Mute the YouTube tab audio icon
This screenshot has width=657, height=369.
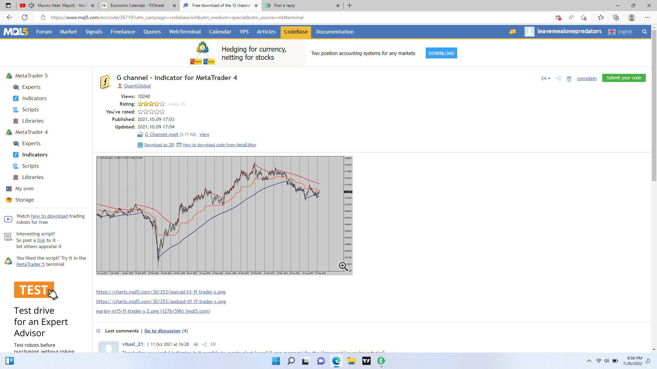point(31,5)
